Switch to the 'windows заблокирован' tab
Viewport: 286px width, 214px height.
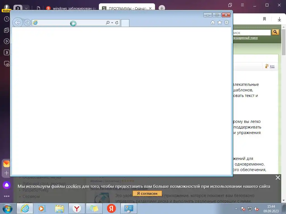pyautogui.click(x=71, y=8)
